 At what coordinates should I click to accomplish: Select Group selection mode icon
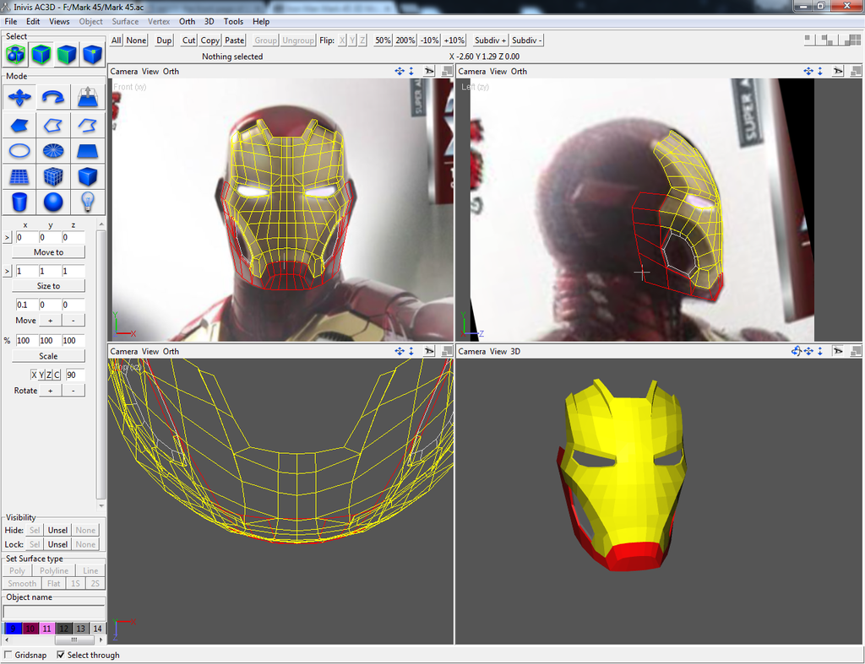pos(15,54)
